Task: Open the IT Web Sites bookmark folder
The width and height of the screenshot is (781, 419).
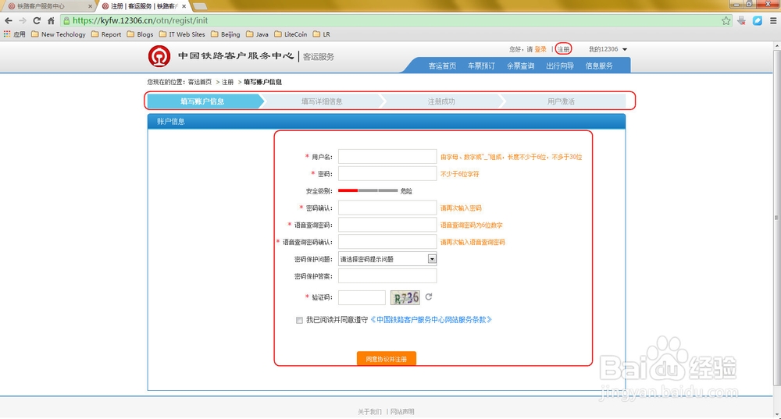Action: point(182,34)
